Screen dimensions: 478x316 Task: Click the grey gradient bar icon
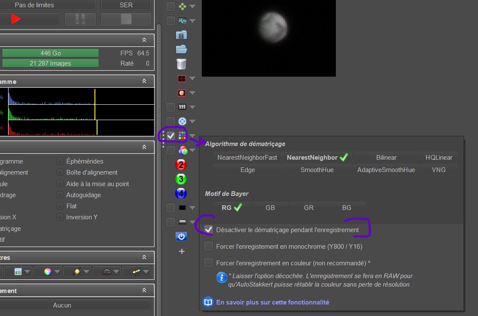(182, 222)
